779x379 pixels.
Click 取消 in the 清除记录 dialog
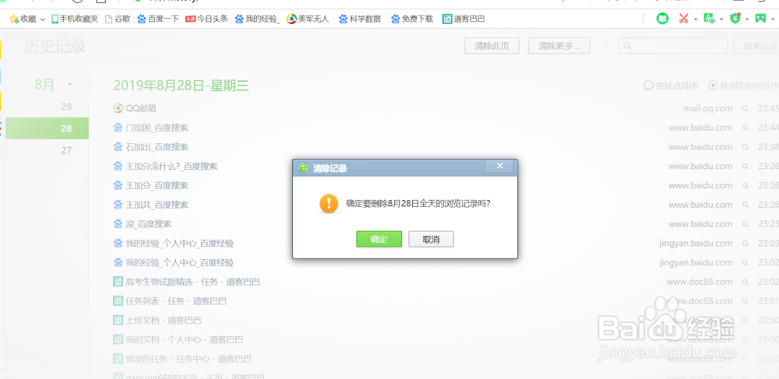tap(432, 239)
